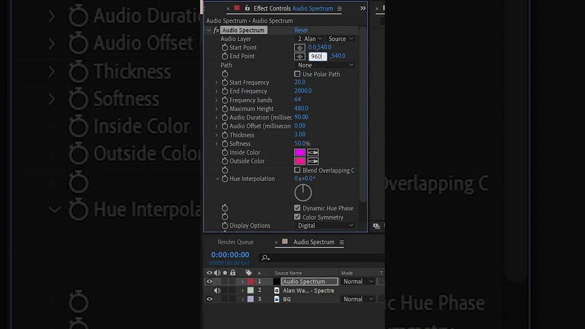
Task: Close the Audio Spectrum timeline tab
Action: pyautogui.click(x=276, y=242)
